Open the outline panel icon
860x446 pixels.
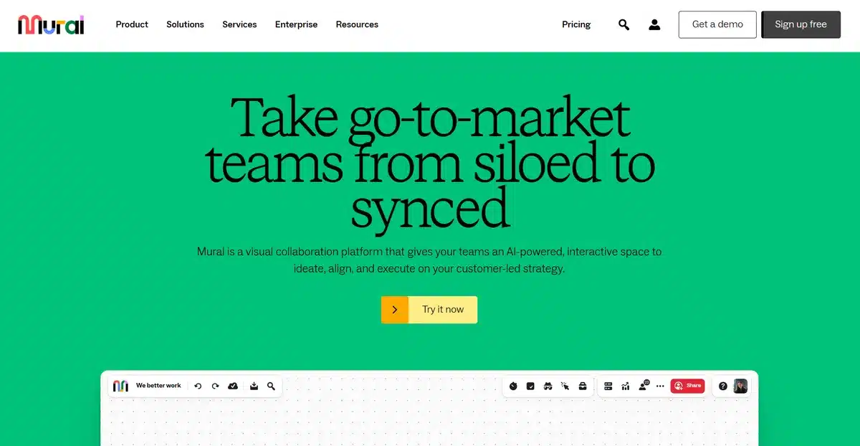(608, 386)
